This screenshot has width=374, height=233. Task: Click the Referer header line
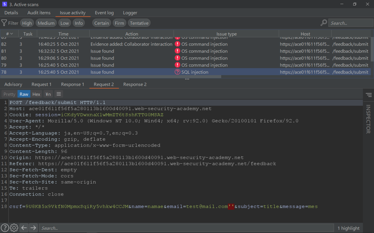pos(143,163)
